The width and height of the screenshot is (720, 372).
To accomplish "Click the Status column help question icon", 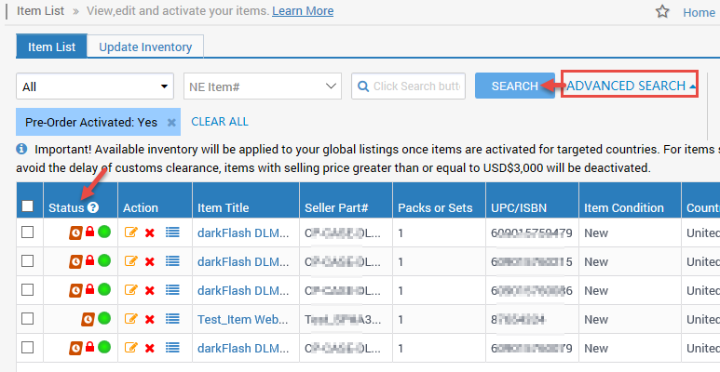I will point(93,207).
